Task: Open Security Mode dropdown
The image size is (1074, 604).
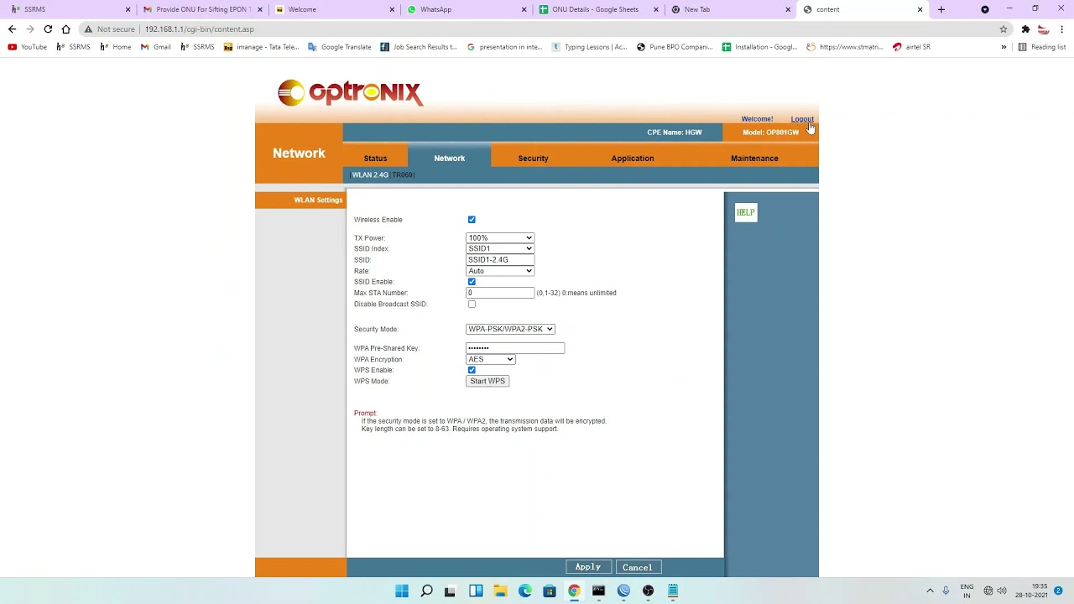Action: click(510, 329)
